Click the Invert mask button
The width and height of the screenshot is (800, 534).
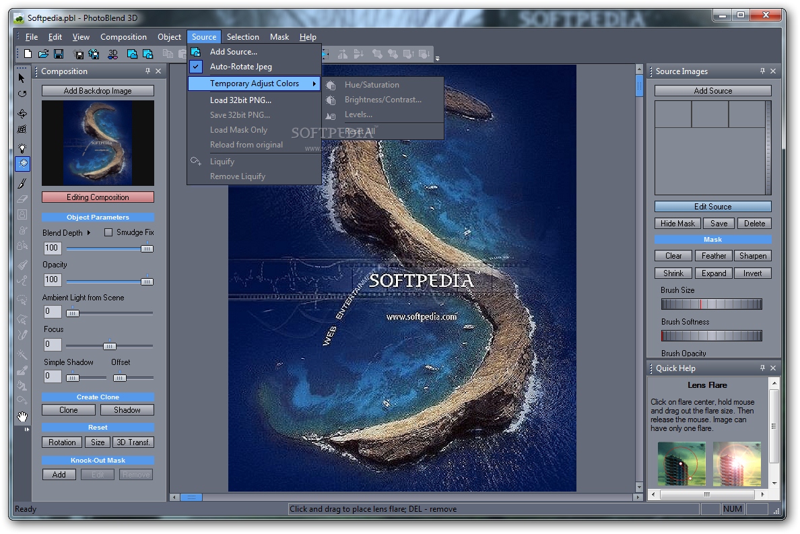tap(753, 273)
